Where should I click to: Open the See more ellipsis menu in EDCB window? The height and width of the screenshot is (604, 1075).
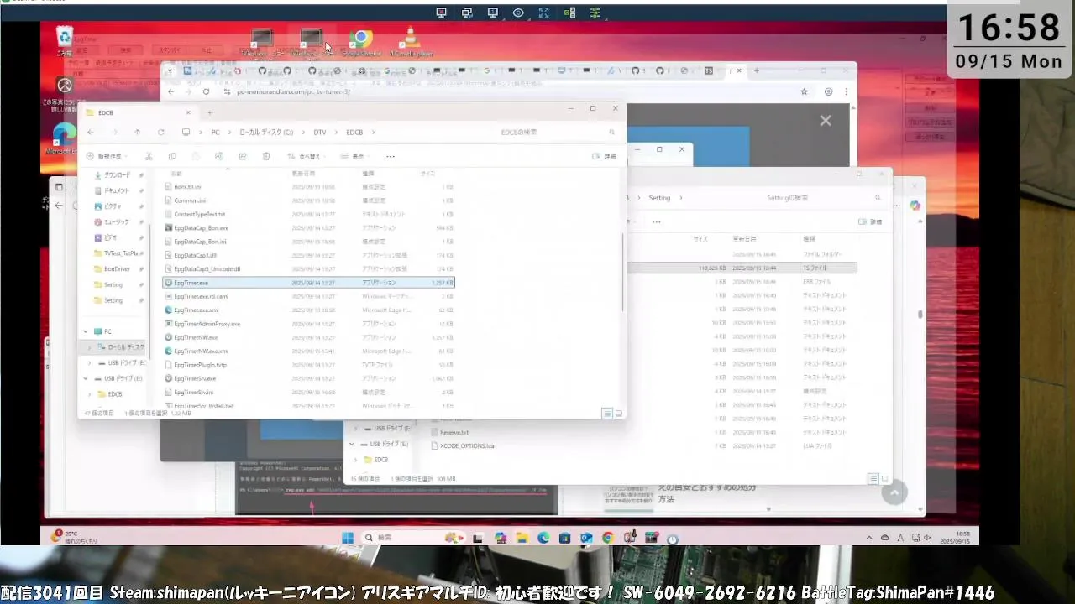[x=391, y=156]
